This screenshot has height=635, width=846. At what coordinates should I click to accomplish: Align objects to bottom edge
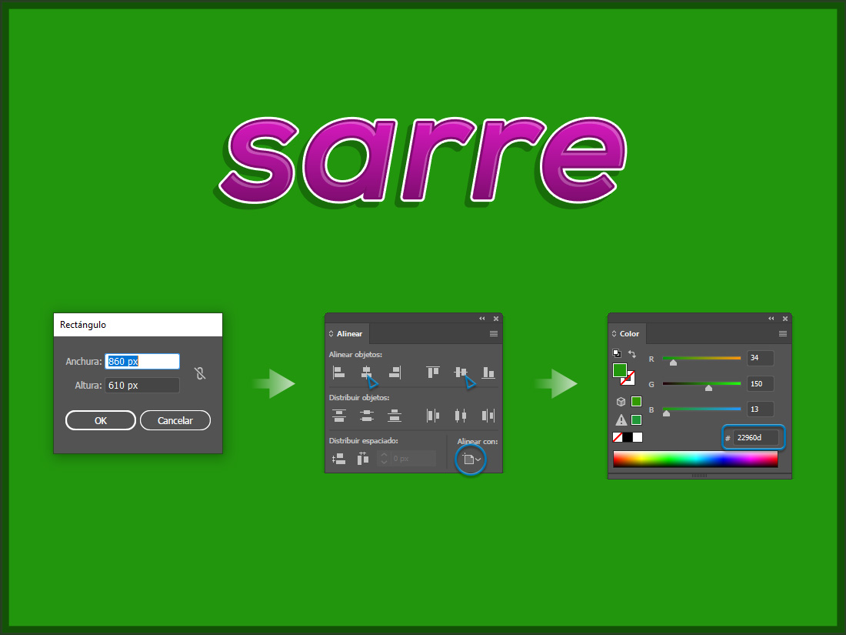point(488,373)
